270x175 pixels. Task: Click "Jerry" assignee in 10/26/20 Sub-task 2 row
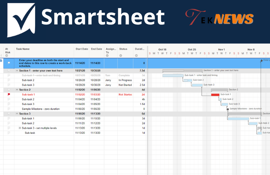(111, 80)
